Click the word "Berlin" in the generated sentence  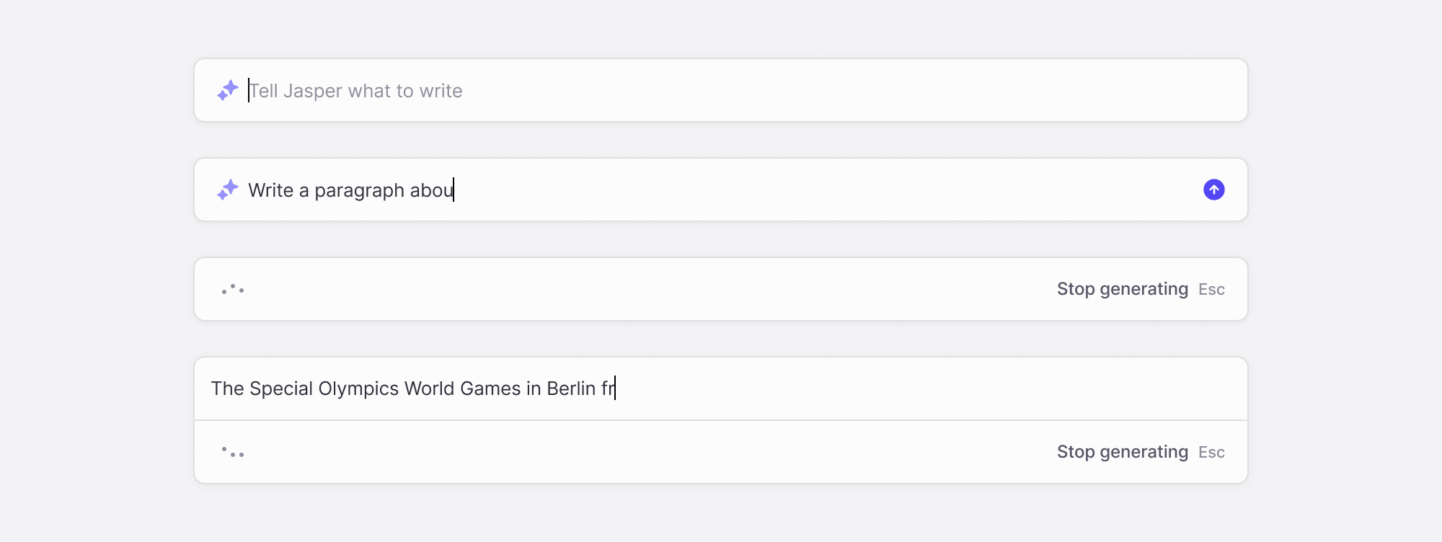571,388
